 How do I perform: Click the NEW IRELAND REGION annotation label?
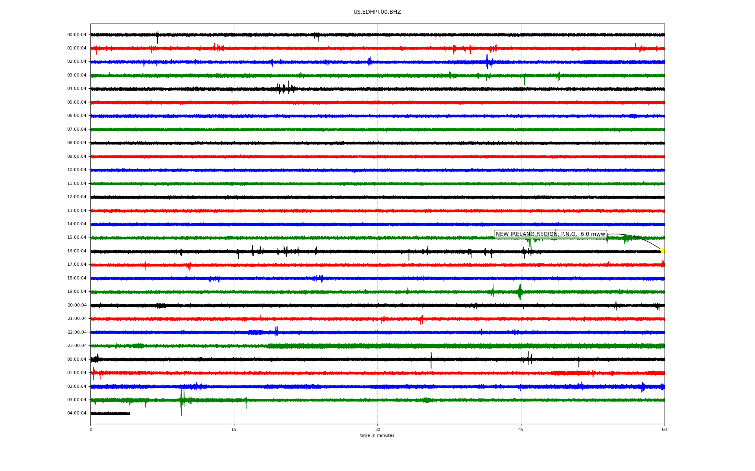pyautogui.click(x=550, y=234)
